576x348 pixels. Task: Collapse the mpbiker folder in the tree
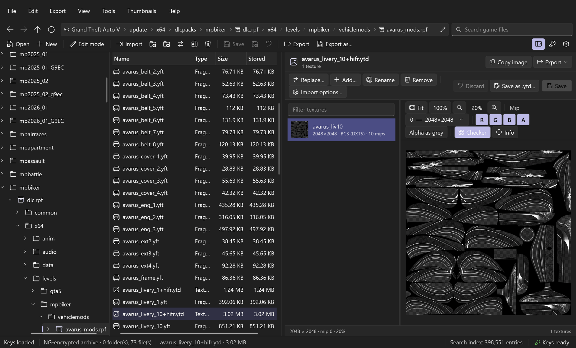(2, 187)
